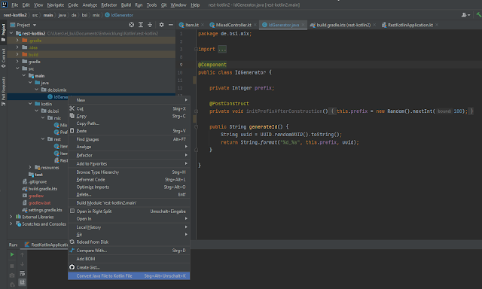The height and width of the screenshot is (289, 482).
Task: Hide the Project panel with minus icon
Action: pos(171,25)
